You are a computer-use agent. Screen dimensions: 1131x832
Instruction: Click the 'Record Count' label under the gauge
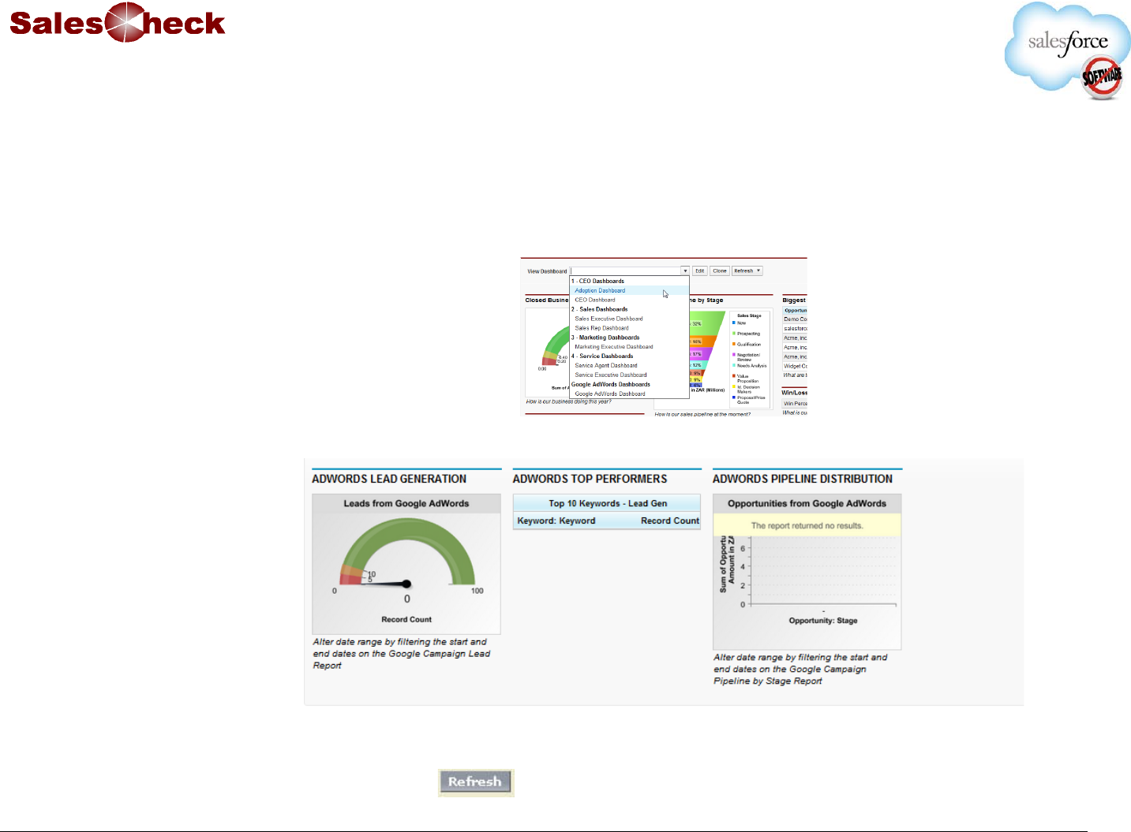(x=406, y=620)
